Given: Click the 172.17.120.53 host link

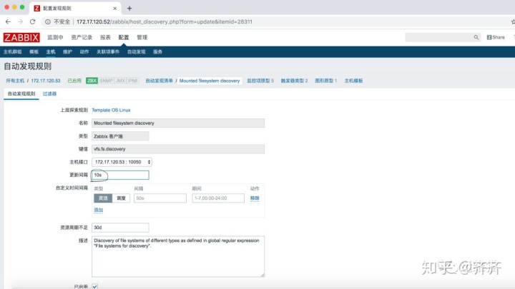Looking at the screenshot, I should [x=46, y=81].
